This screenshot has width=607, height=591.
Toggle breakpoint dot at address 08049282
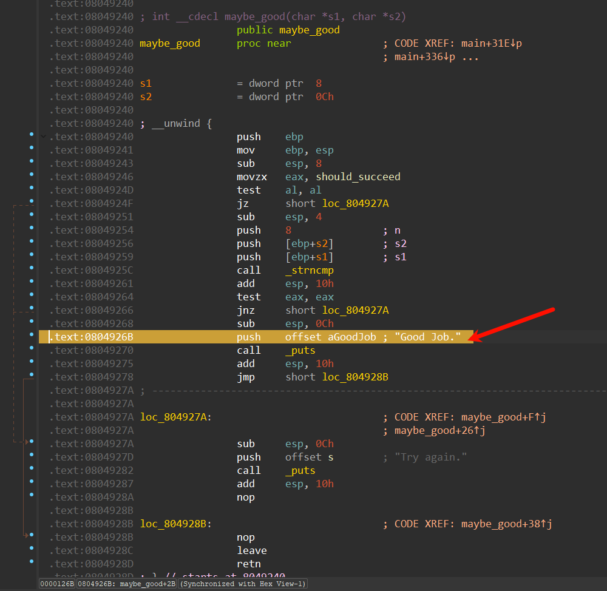pyautogui.click(x=32, y=468)
